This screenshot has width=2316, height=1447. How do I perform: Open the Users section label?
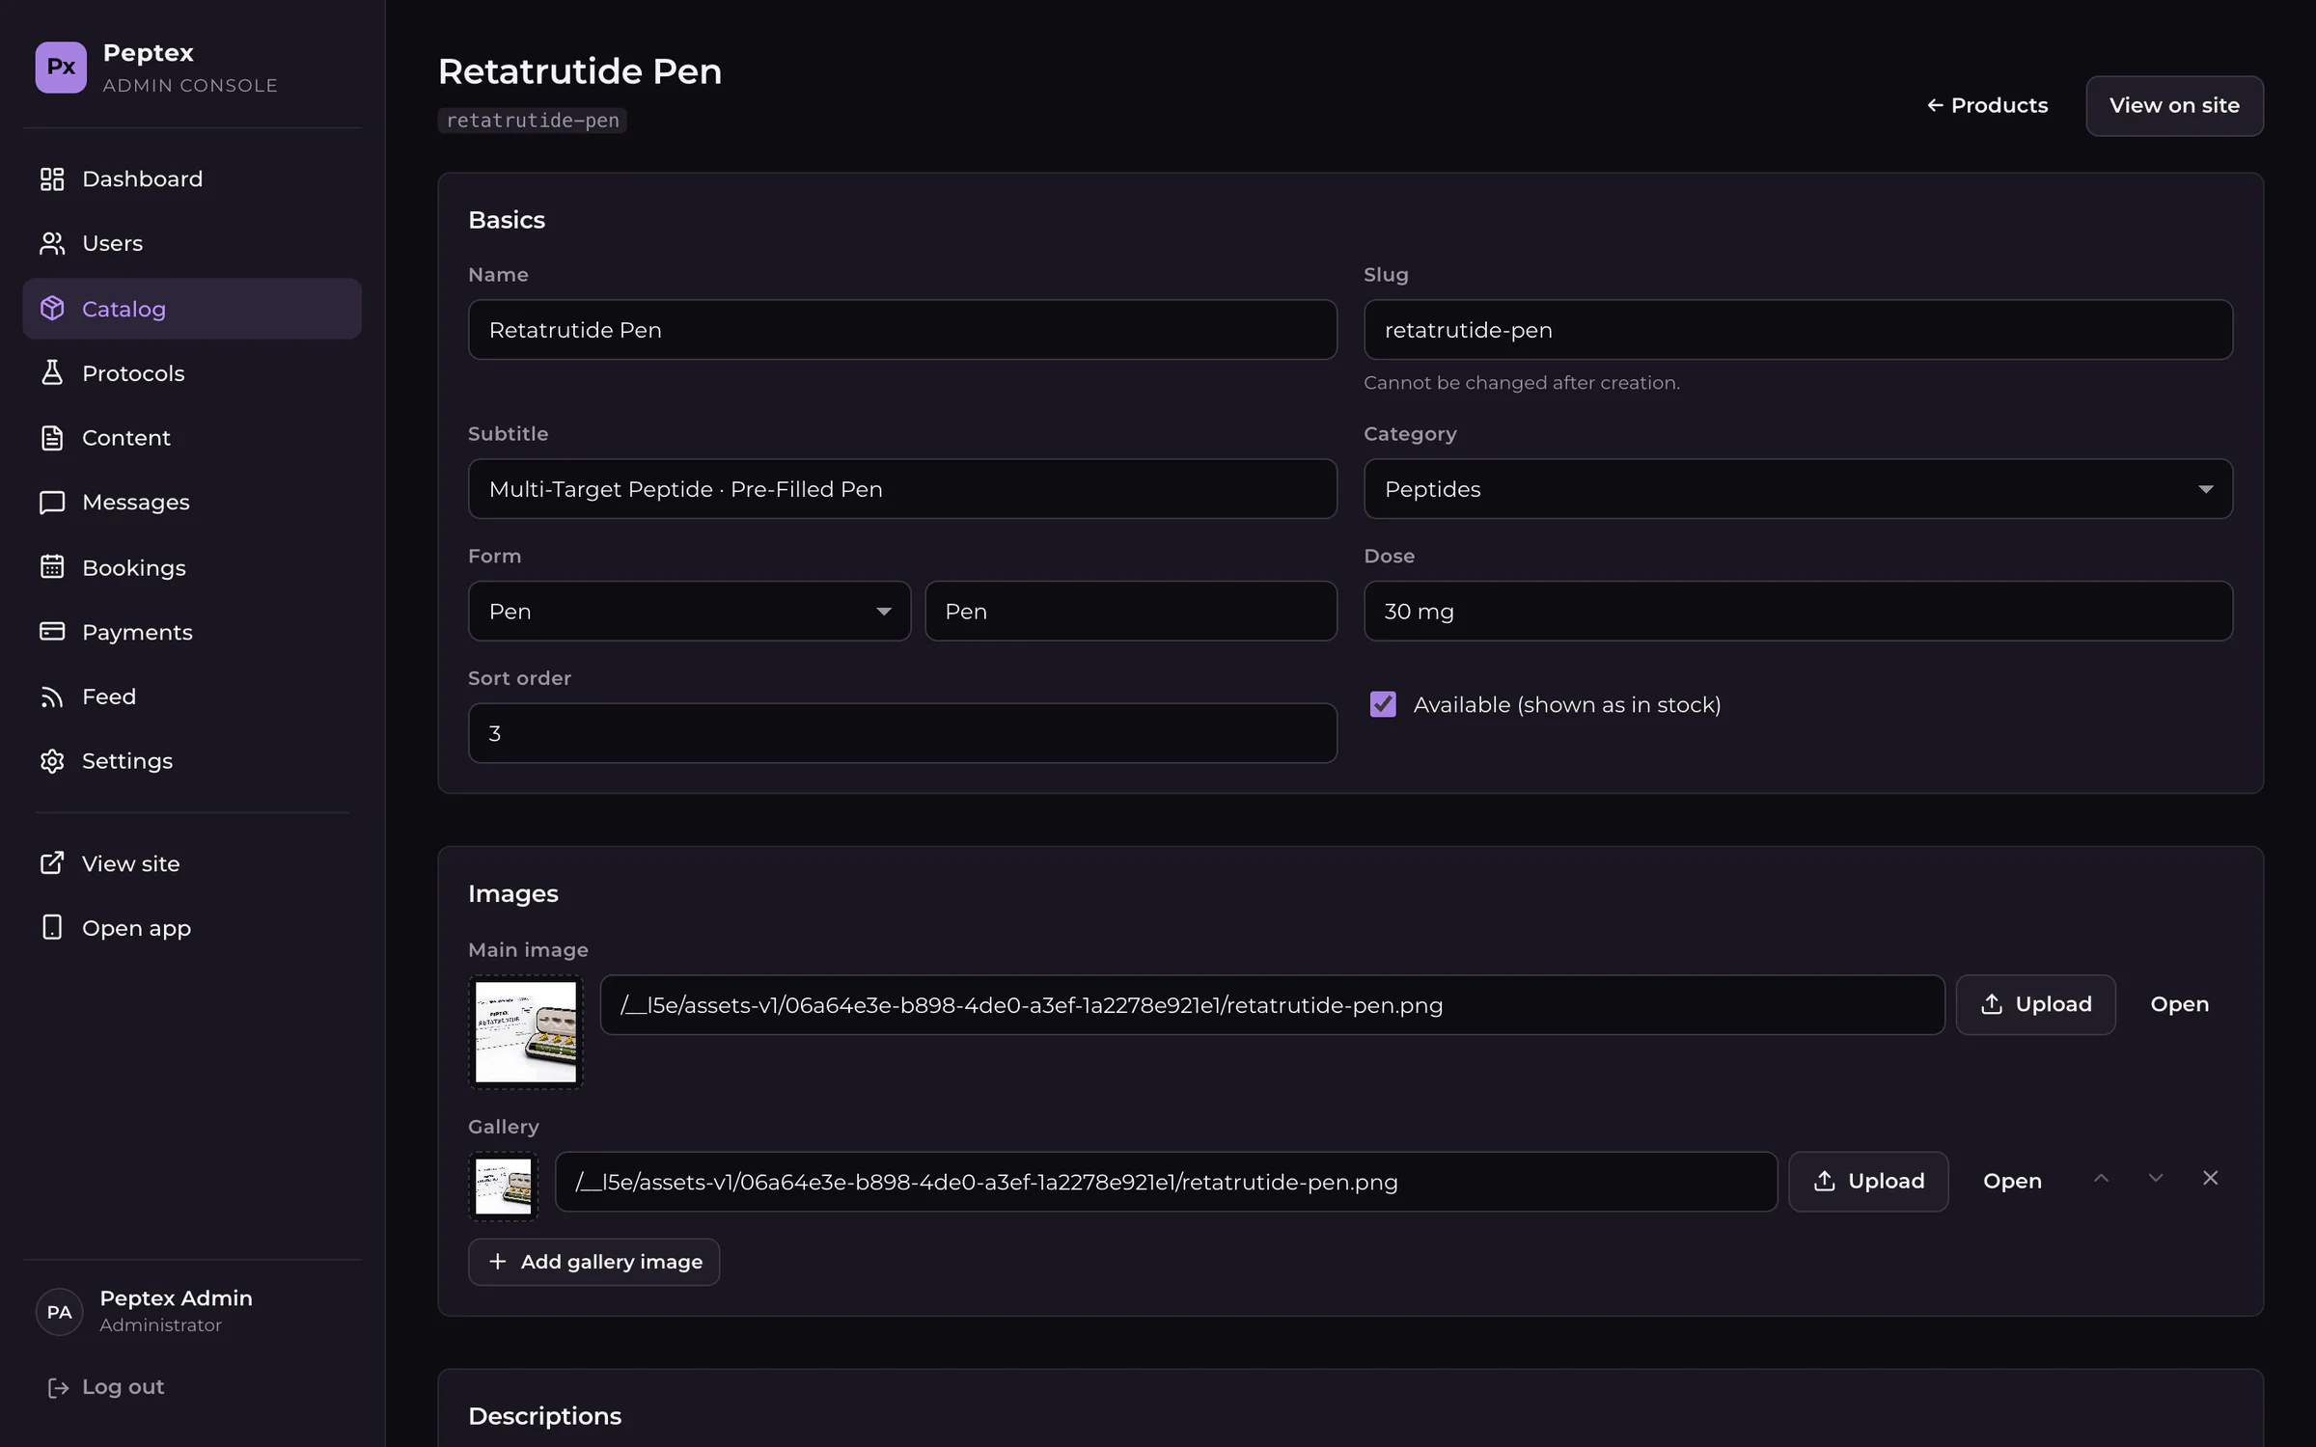pos(112,244)
